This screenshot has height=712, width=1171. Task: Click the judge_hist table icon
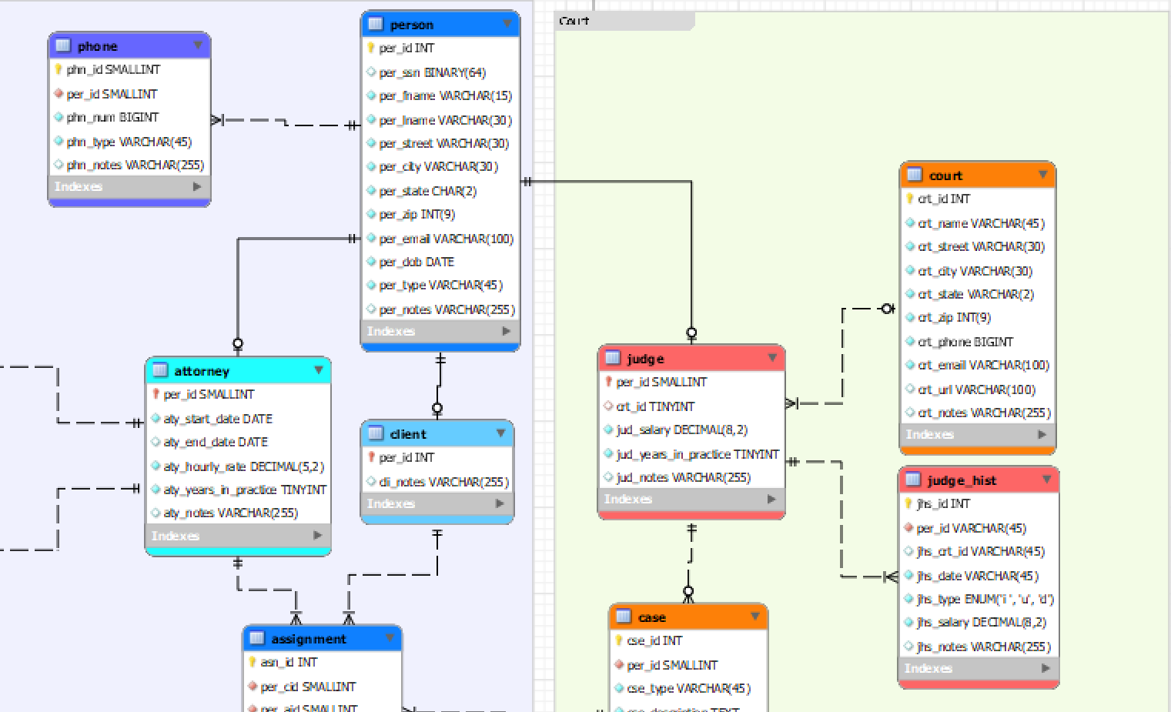click(913, 480)
